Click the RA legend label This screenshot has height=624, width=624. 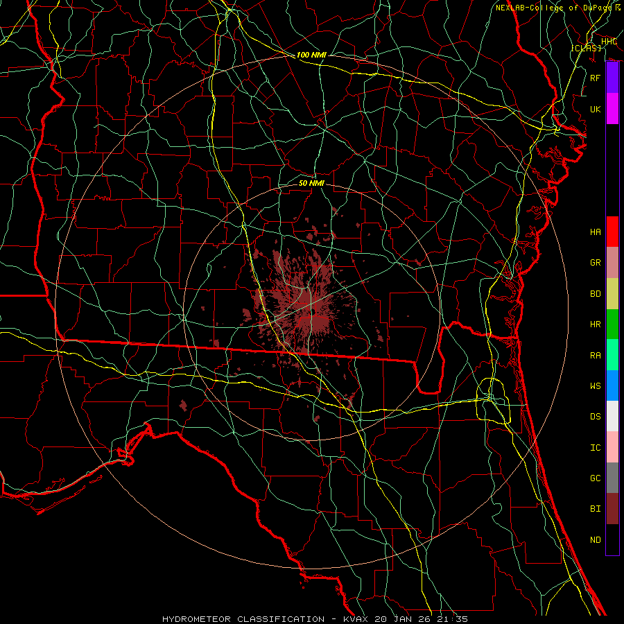click(x=596, y=356)
